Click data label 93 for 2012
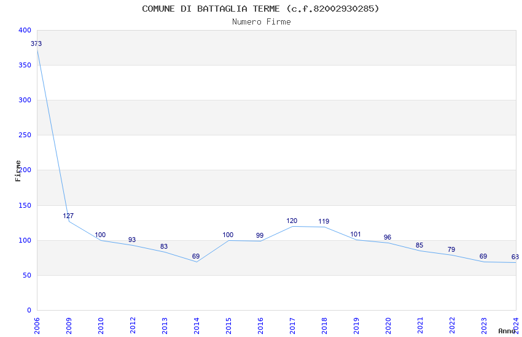 coord(132,240)
